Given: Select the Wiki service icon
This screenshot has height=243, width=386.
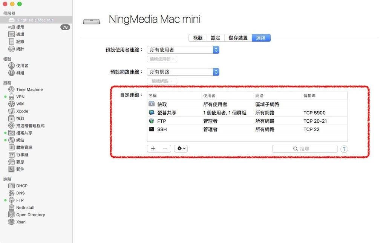Looking at the screenshot, I should point(12,104).
